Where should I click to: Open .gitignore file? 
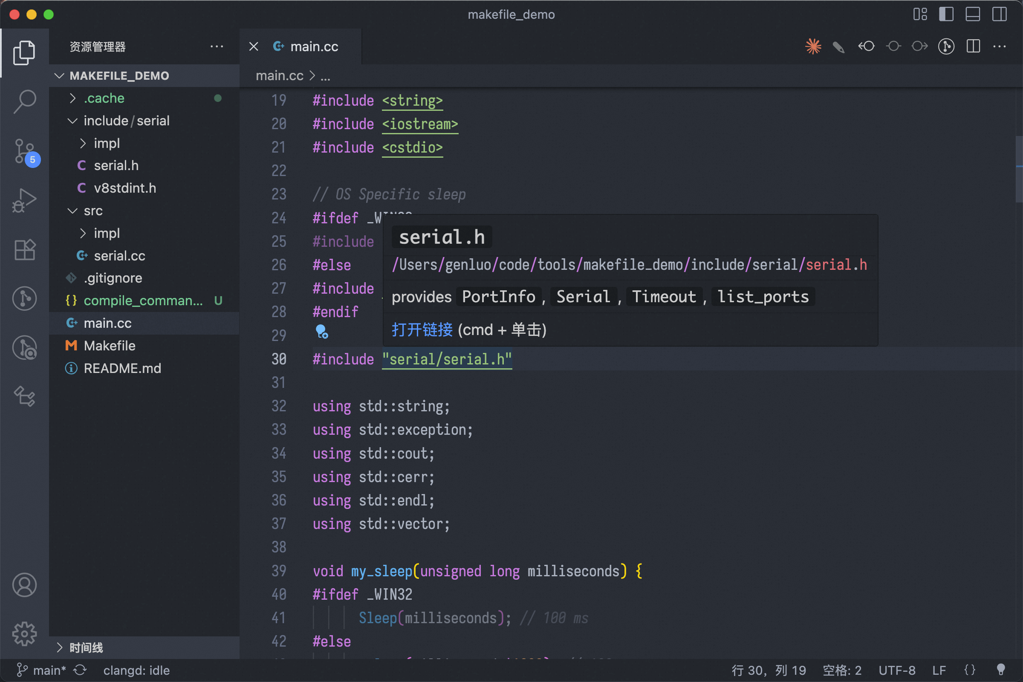tap(144, 278)
